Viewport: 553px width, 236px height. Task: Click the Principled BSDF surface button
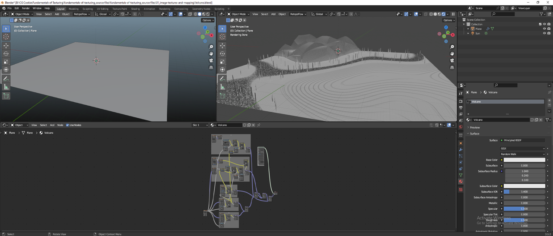[523, 140]
